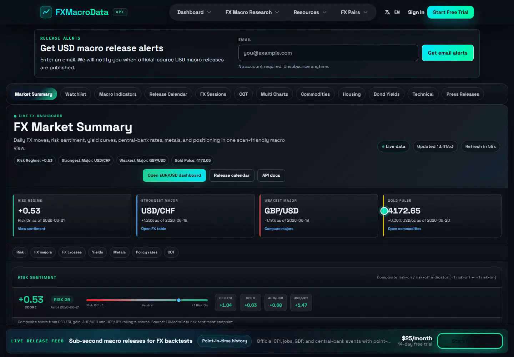Click the +0.53 risk regime card value
514x357 pixels.
coord(29,211)
